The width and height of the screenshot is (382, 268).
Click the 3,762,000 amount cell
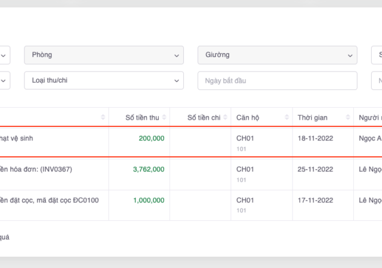(x=147, y=169)
